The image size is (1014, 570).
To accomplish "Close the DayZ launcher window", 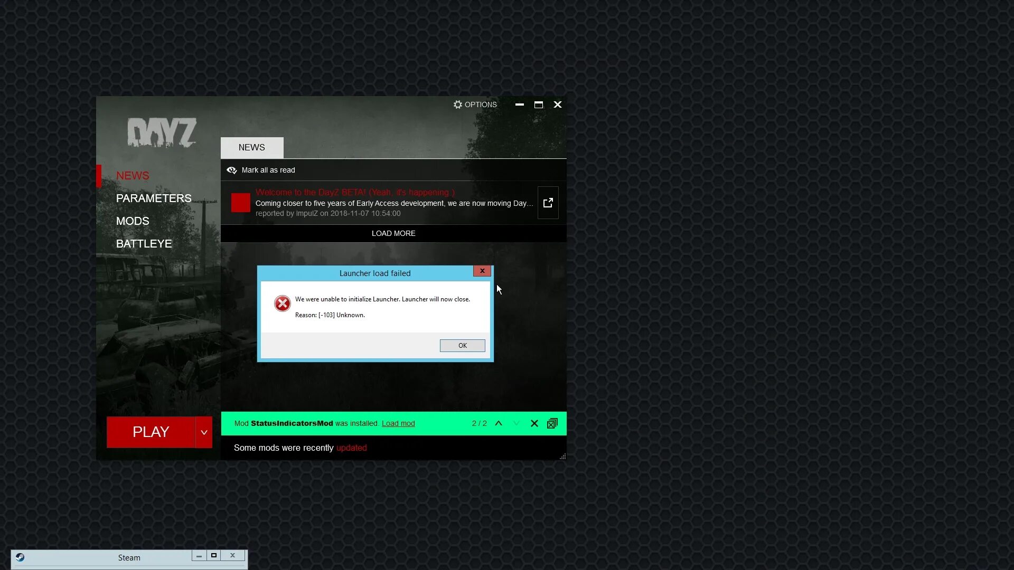I will [558, 104].
